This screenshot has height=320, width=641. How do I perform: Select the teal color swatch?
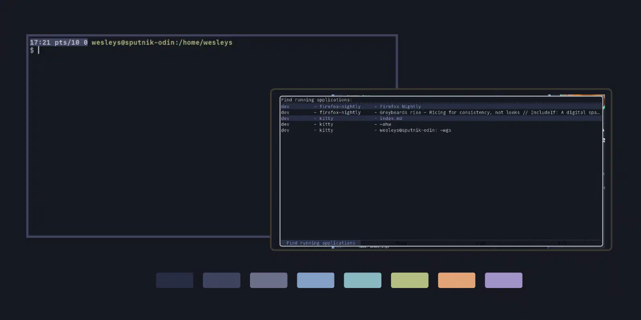(363, 280)
